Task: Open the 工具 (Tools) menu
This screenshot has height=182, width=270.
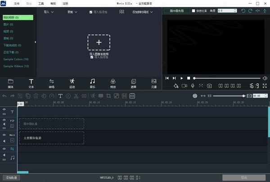Action: tap(41, 3)
